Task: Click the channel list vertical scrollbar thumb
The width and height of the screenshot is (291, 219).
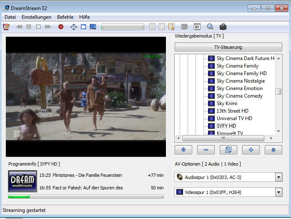Action: pyautogui.click(x=278, y=91)
